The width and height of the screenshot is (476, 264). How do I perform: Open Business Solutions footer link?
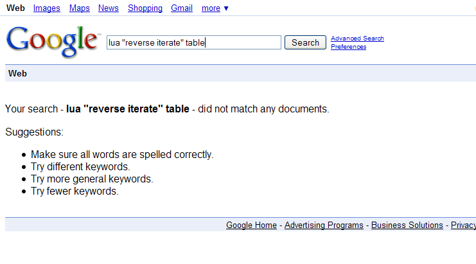[407, 225]
